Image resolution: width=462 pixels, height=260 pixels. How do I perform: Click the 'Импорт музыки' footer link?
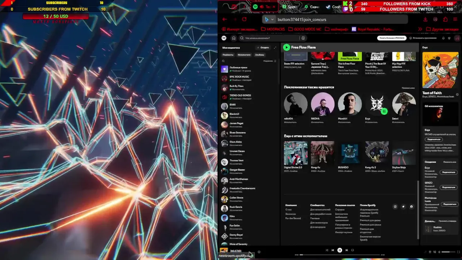[343, 232]
